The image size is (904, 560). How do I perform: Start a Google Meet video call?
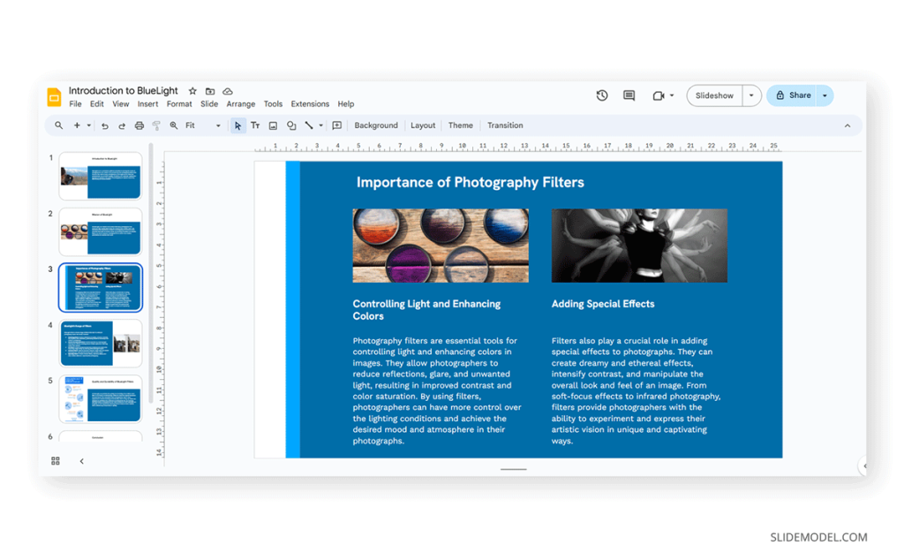(x=659, y=95)
